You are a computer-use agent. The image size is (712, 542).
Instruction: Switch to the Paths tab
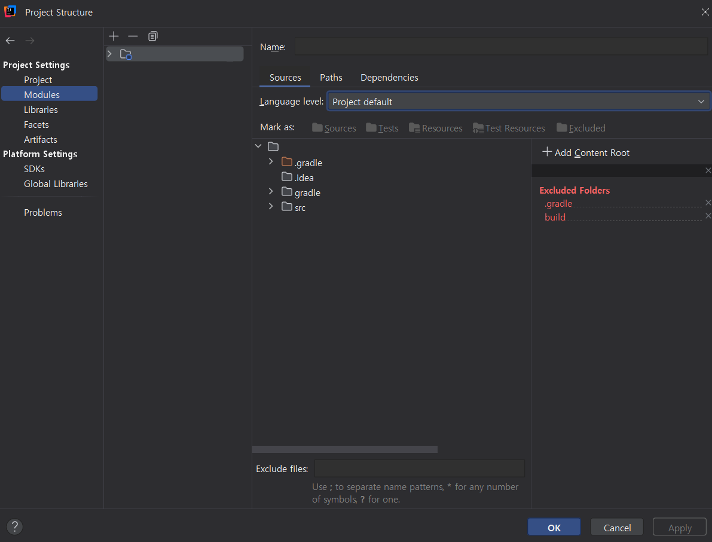331,78
